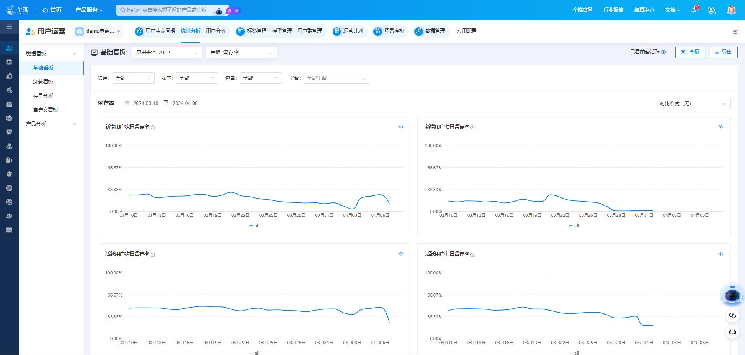Open 渠道 filter dropdown
This screenshot has height=355, width=745.
click(x=133, y=78)
